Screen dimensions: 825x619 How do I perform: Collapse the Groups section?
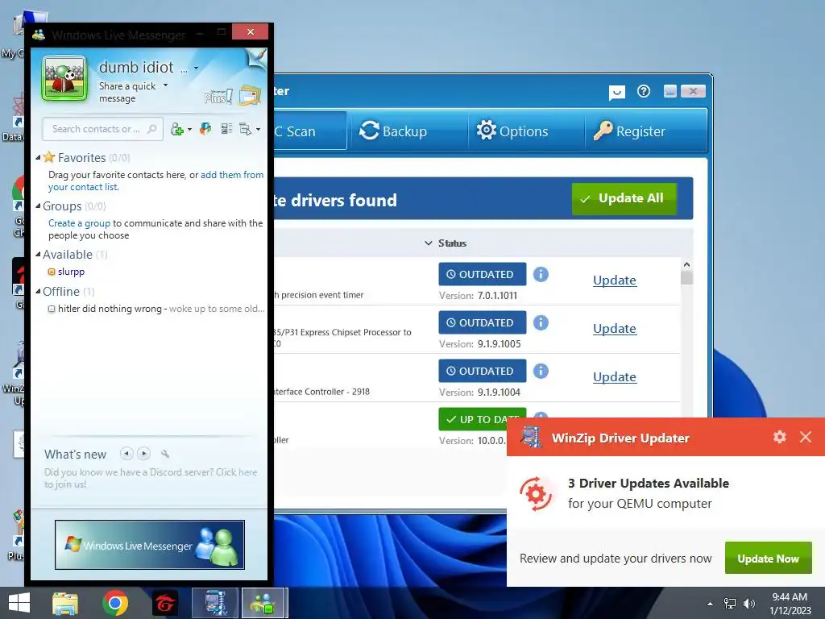(x=38, y=206)
